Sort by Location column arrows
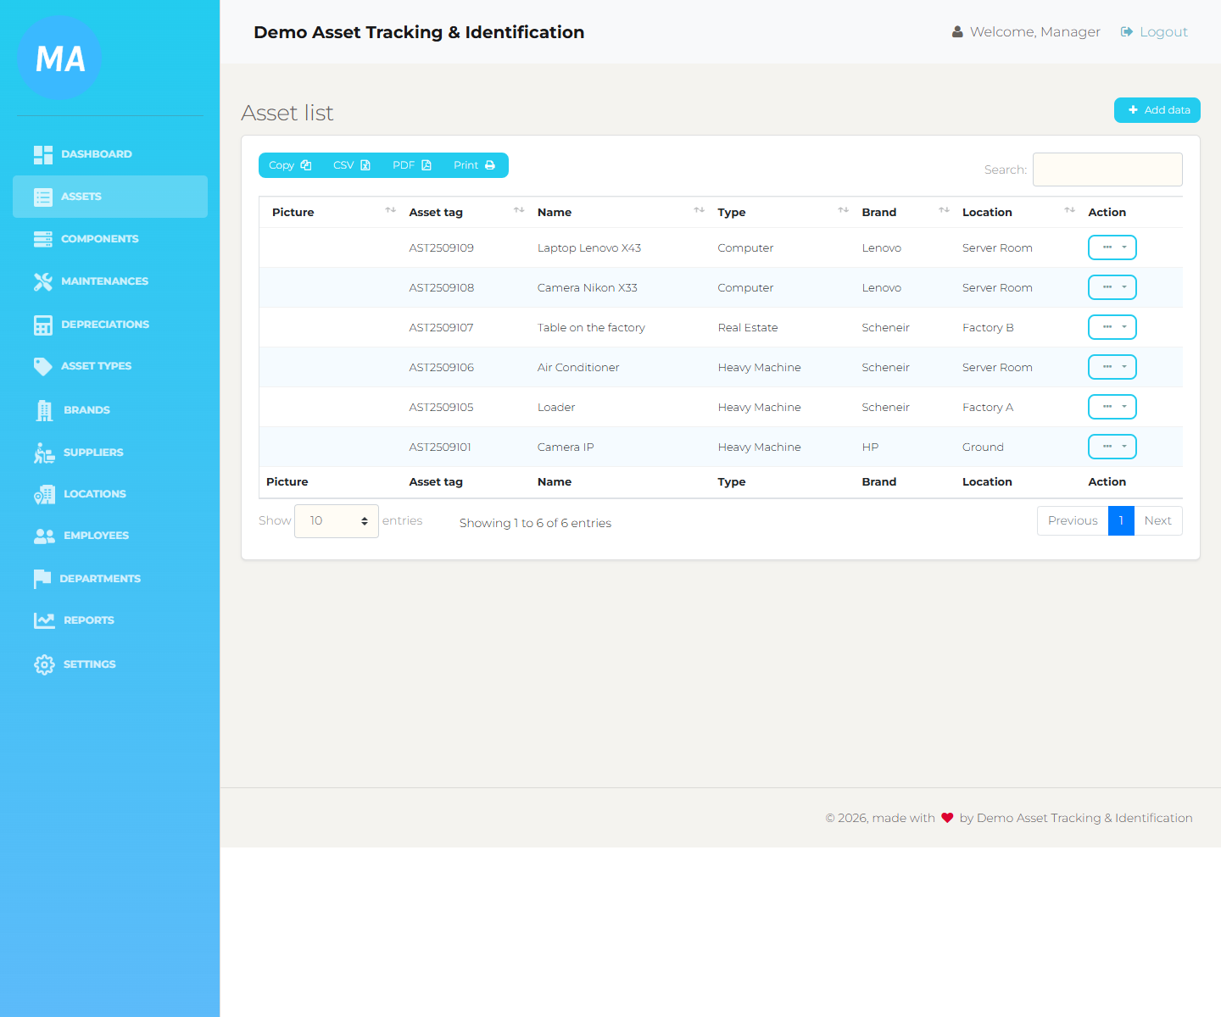The width and height of the screenshot is (1221, 1017). pyautogui.click(x=1069, y=210)
